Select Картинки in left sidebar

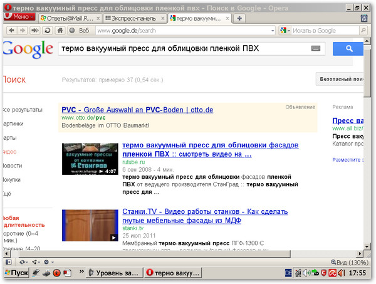pyautogui.click(x=13, y=124)
